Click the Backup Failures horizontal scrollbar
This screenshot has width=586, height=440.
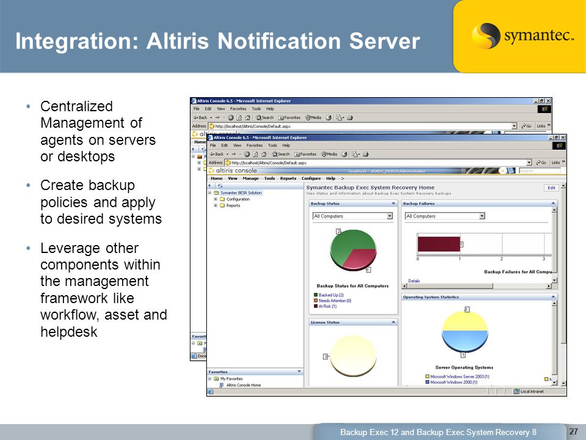pyautogui.click(x=477, y=286)
